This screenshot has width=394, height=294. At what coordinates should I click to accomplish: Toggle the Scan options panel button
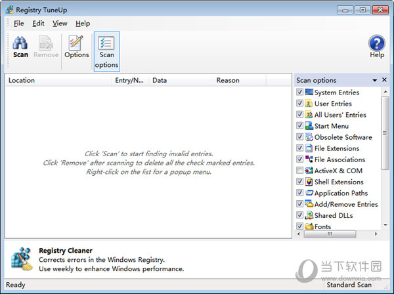tap(107, 52)
